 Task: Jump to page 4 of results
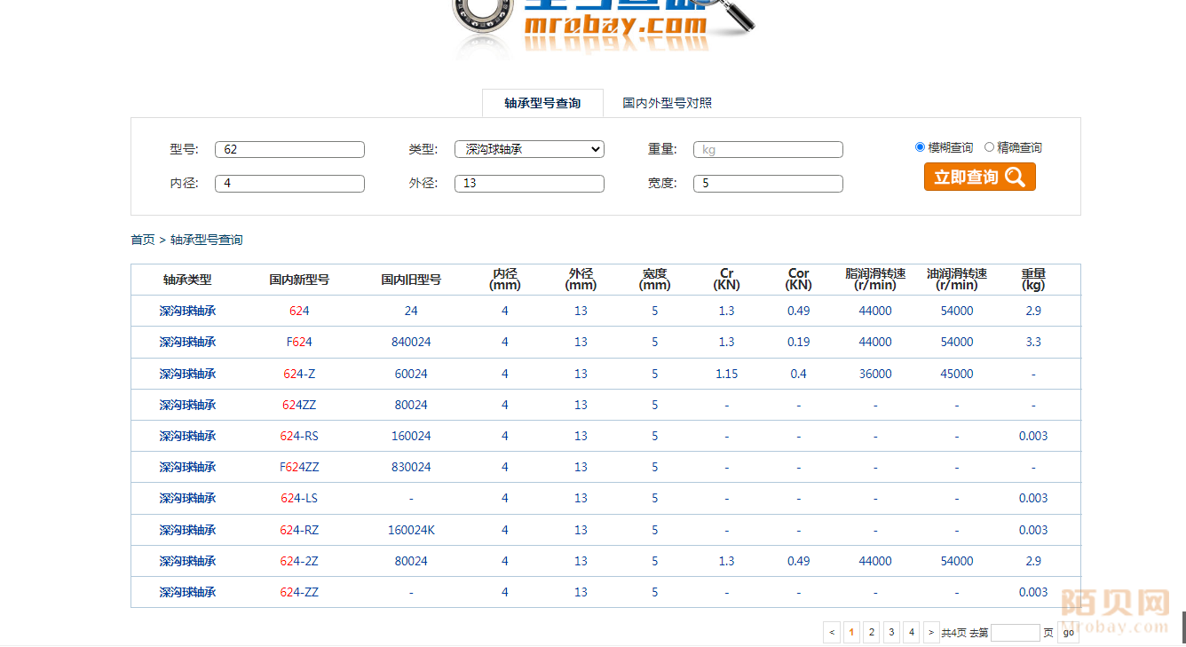[x=911, y=632]
